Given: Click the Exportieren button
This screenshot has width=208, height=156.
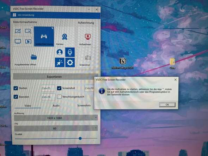Looking at the screenshot, I should coord(56,77).
